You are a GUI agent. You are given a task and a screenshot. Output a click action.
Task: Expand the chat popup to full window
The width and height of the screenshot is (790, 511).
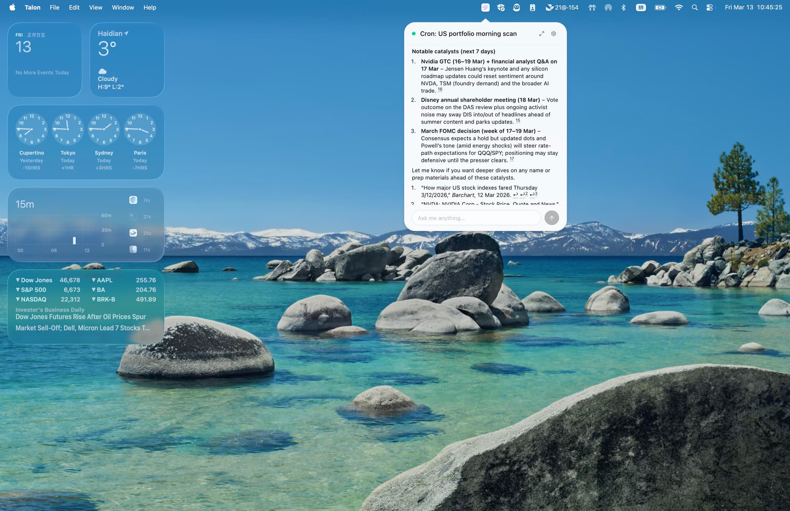[541, 34]
